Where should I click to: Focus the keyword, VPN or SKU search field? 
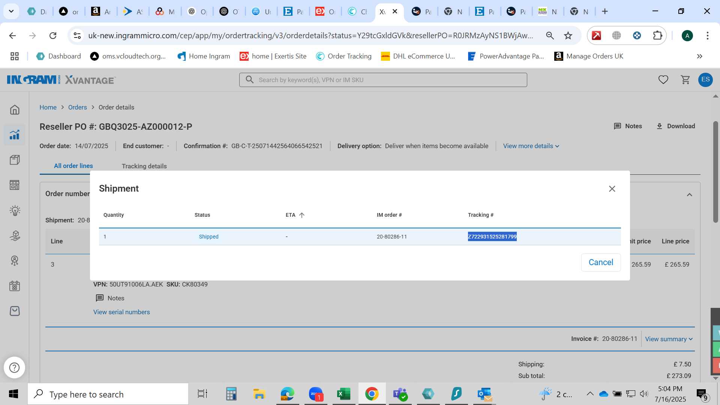[383, 80]
